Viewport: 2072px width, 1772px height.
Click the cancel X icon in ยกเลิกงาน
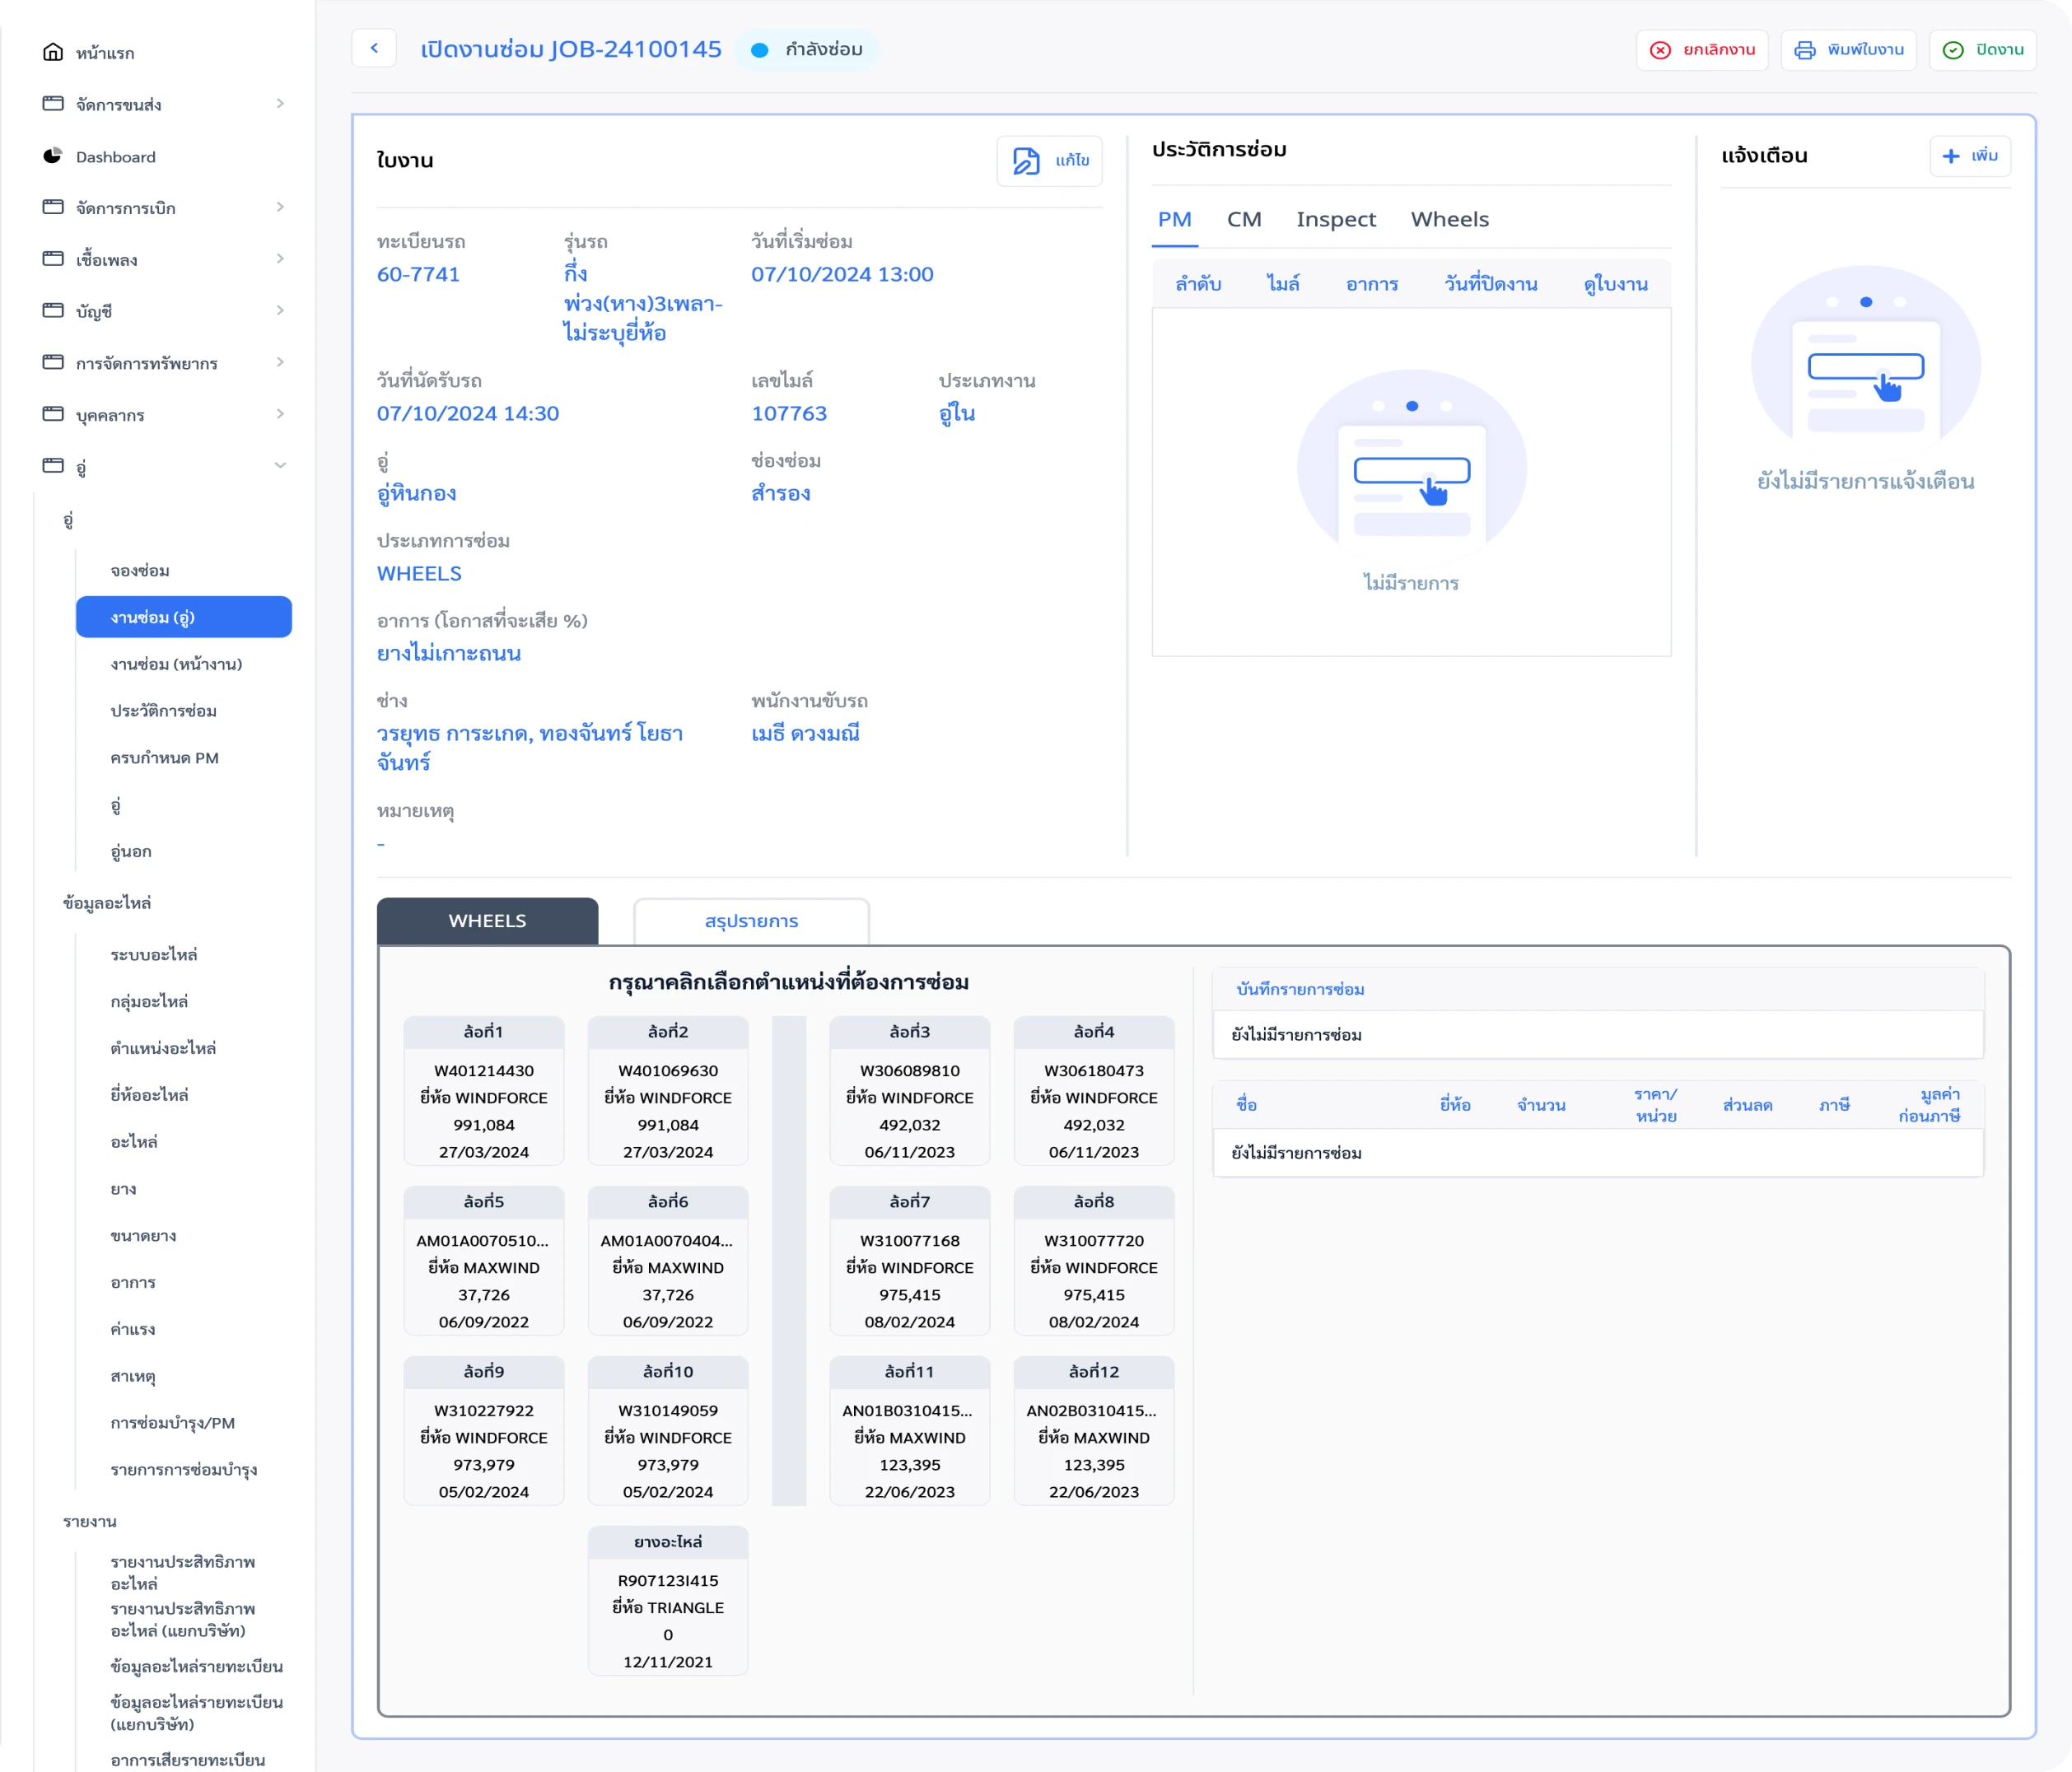(1660, 50)
